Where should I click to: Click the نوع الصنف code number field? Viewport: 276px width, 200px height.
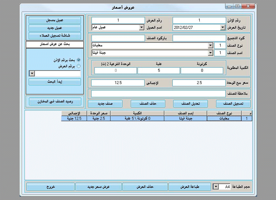[x=220, y=45]
